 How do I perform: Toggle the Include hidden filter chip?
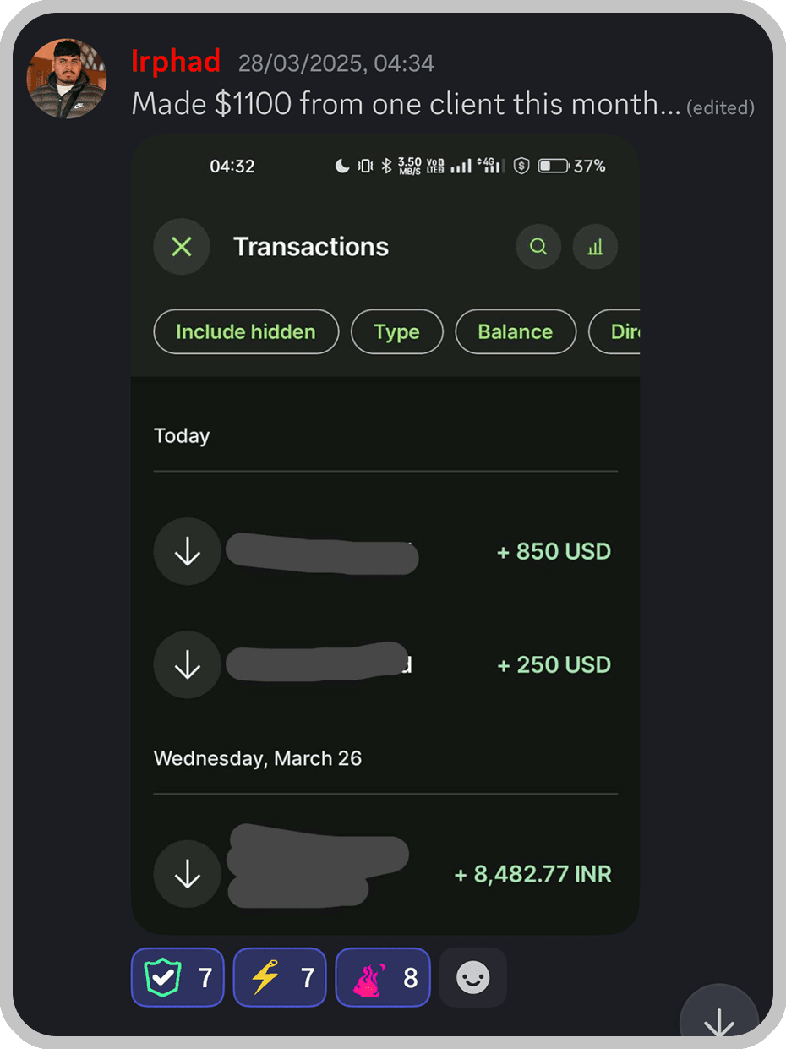click(246, 331)
